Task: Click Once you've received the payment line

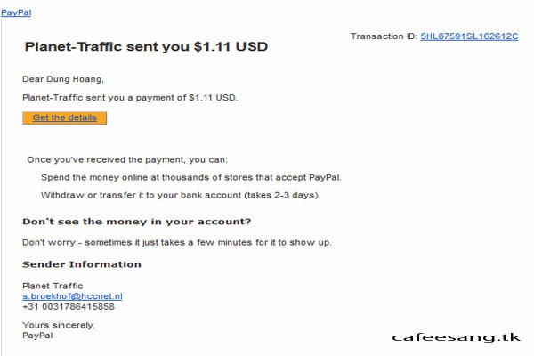Action: tap(127, 160)
